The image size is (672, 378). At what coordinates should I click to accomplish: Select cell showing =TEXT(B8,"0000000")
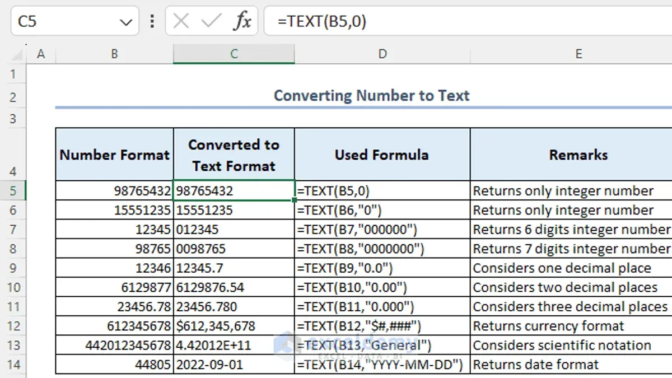click(x=382, y=249)
